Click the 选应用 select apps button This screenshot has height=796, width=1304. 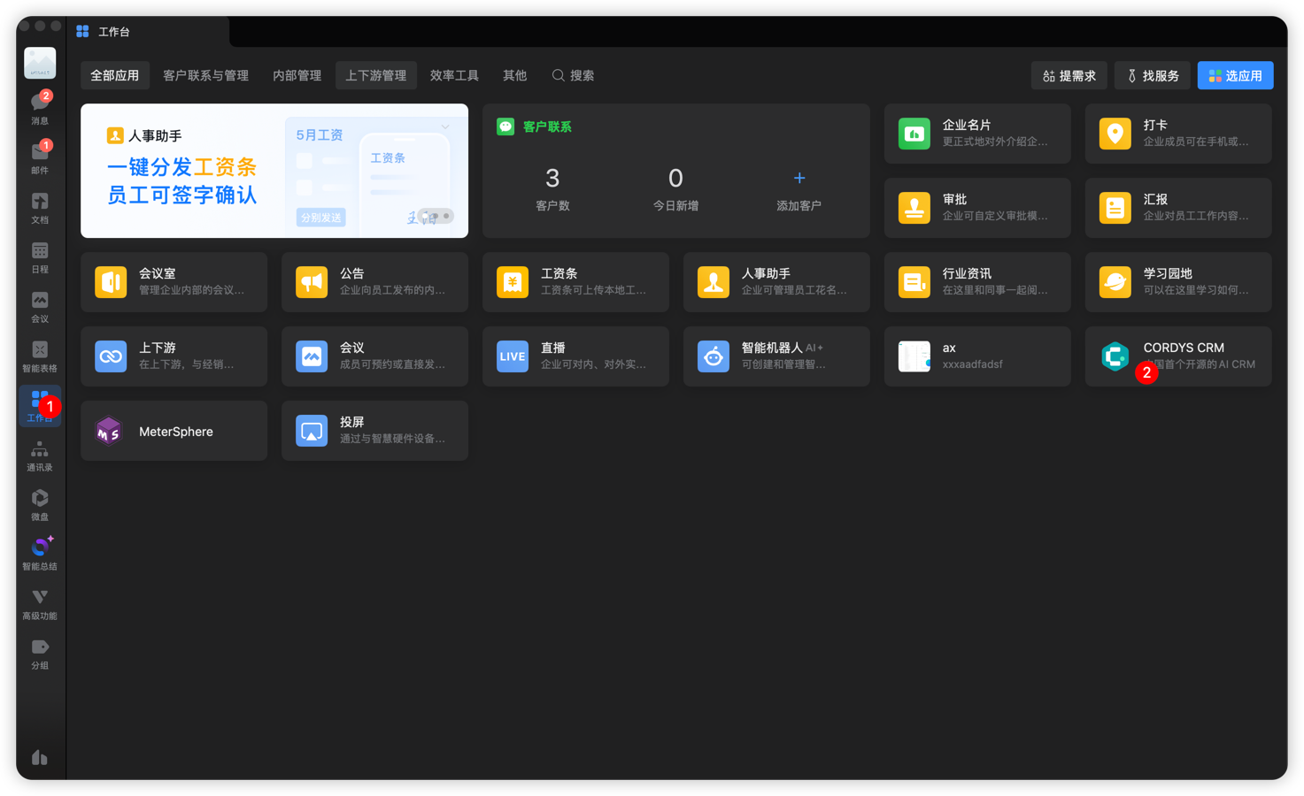[1235, 75]
